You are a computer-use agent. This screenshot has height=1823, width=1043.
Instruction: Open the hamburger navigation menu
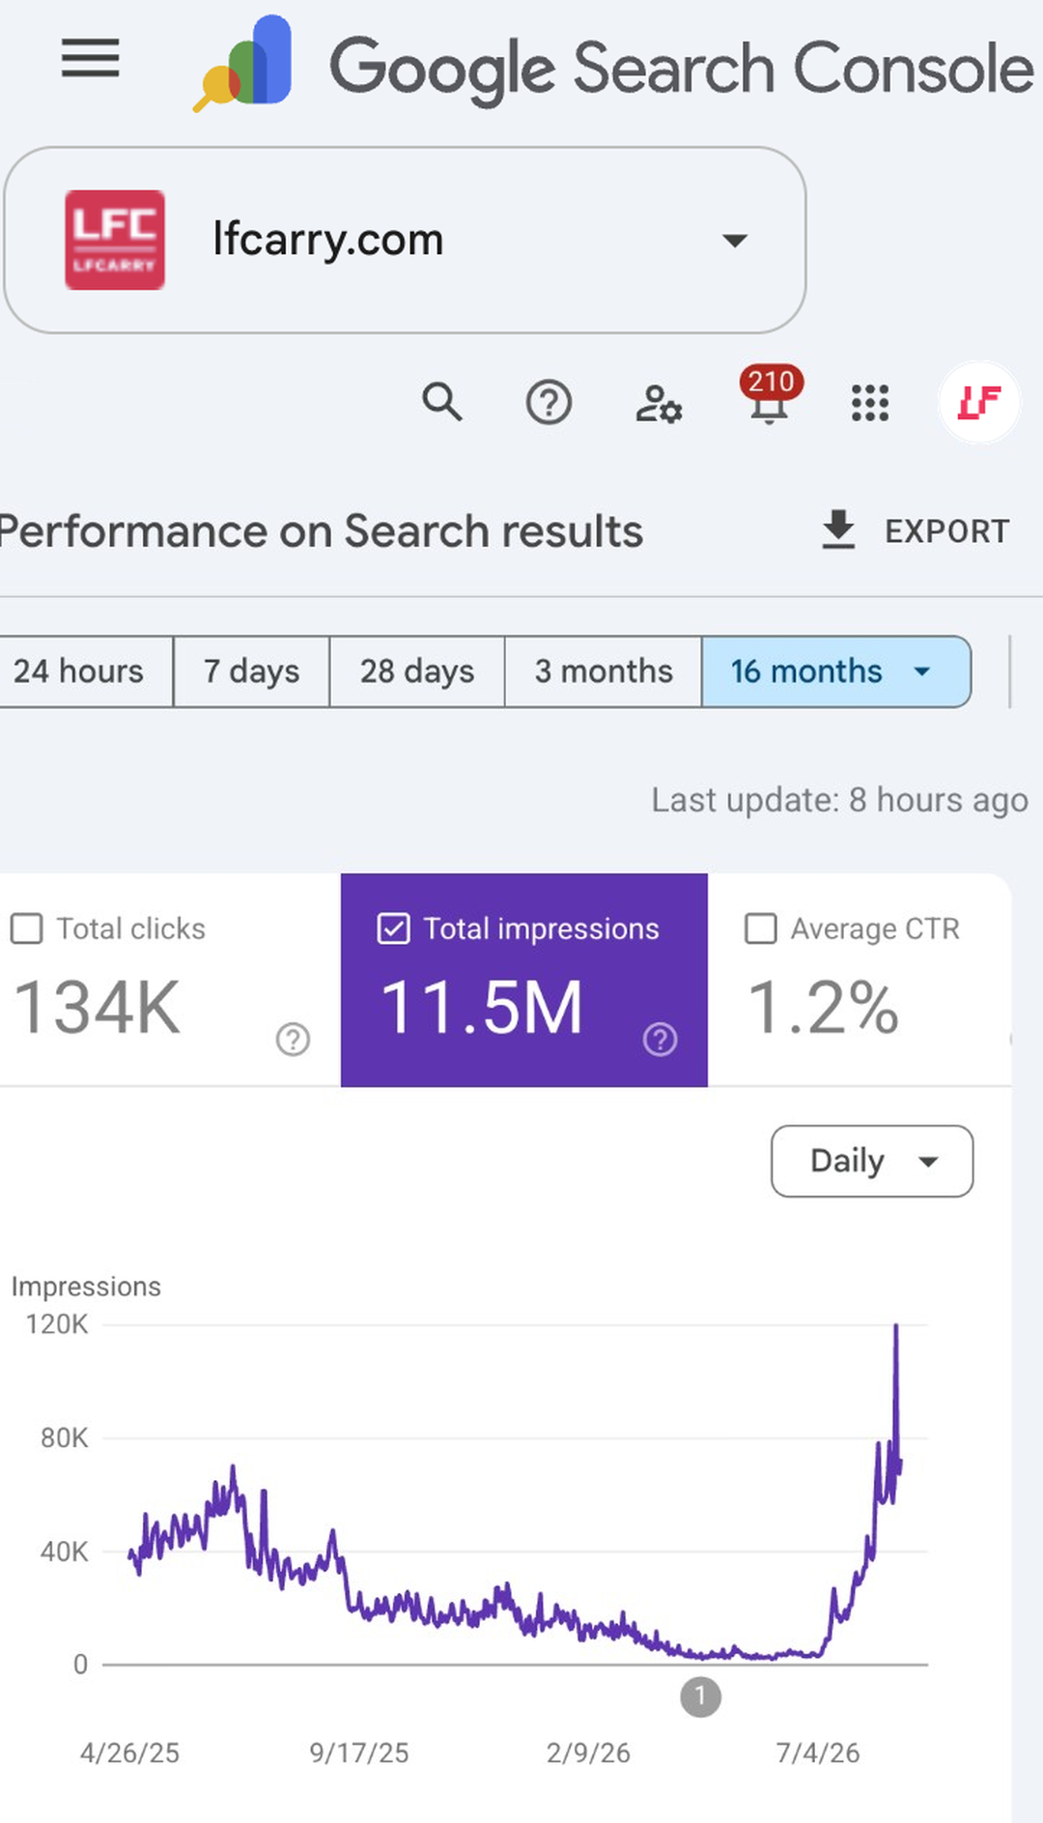point(90,58)
